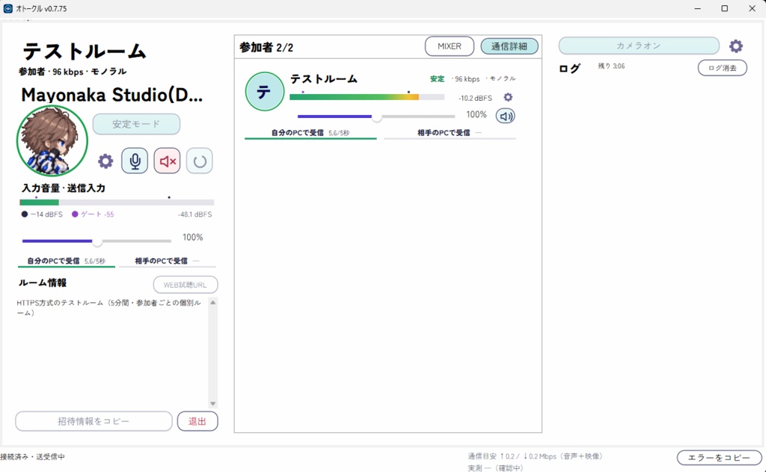Leave room with 退出 button

pyautogui.click(x=197, y=421)
